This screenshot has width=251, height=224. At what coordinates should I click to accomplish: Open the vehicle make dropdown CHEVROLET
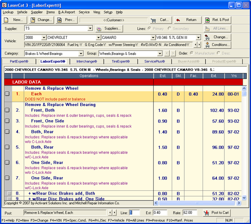click(98, 38)
